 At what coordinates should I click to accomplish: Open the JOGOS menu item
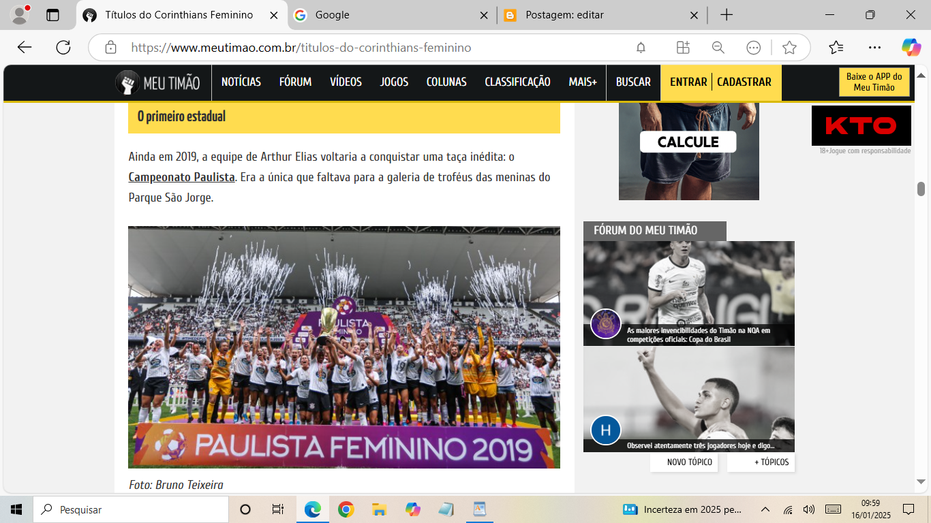tap(394, 82)
